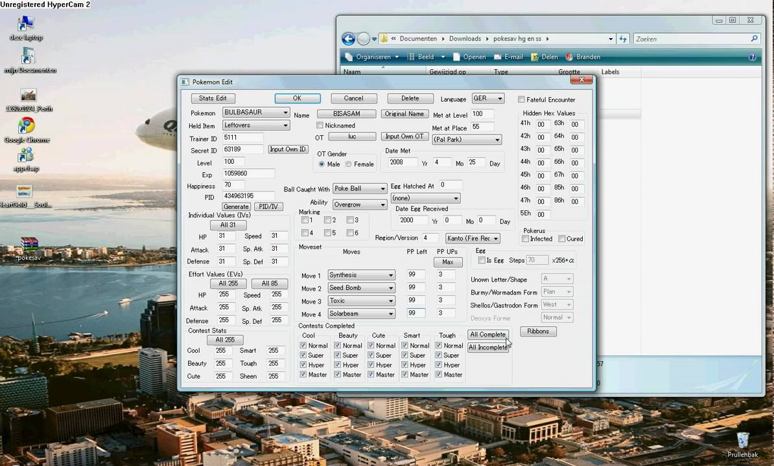Open Explorer help question mark icon
The width and height of the screenshot is (774, 466).
[x=752, y=57]
